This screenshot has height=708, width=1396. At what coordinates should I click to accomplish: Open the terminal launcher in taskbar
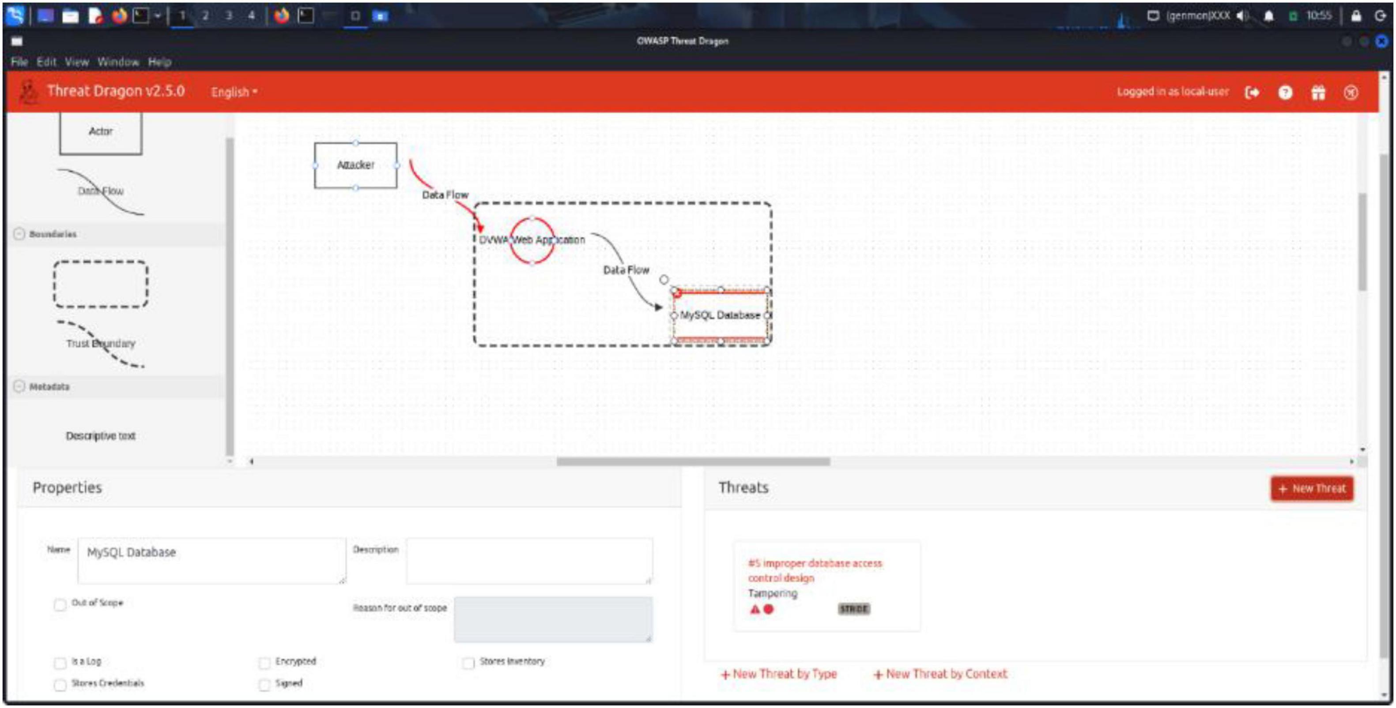click(x=141, y=16)
